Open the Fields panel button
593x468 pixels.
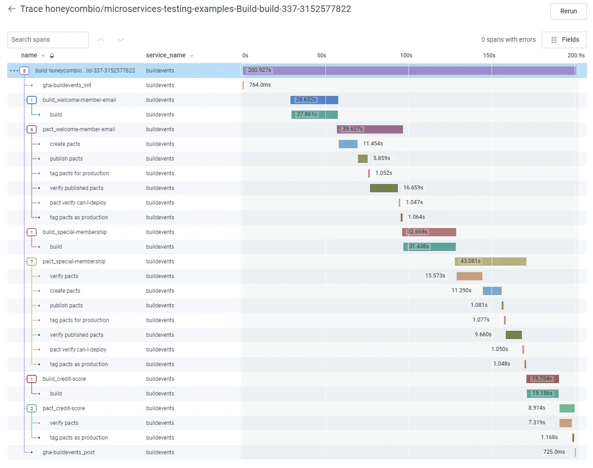point(564,40)
